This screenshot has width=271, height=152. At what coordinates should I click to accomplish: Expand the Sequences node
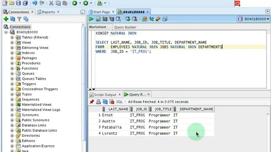click(12, 99)
